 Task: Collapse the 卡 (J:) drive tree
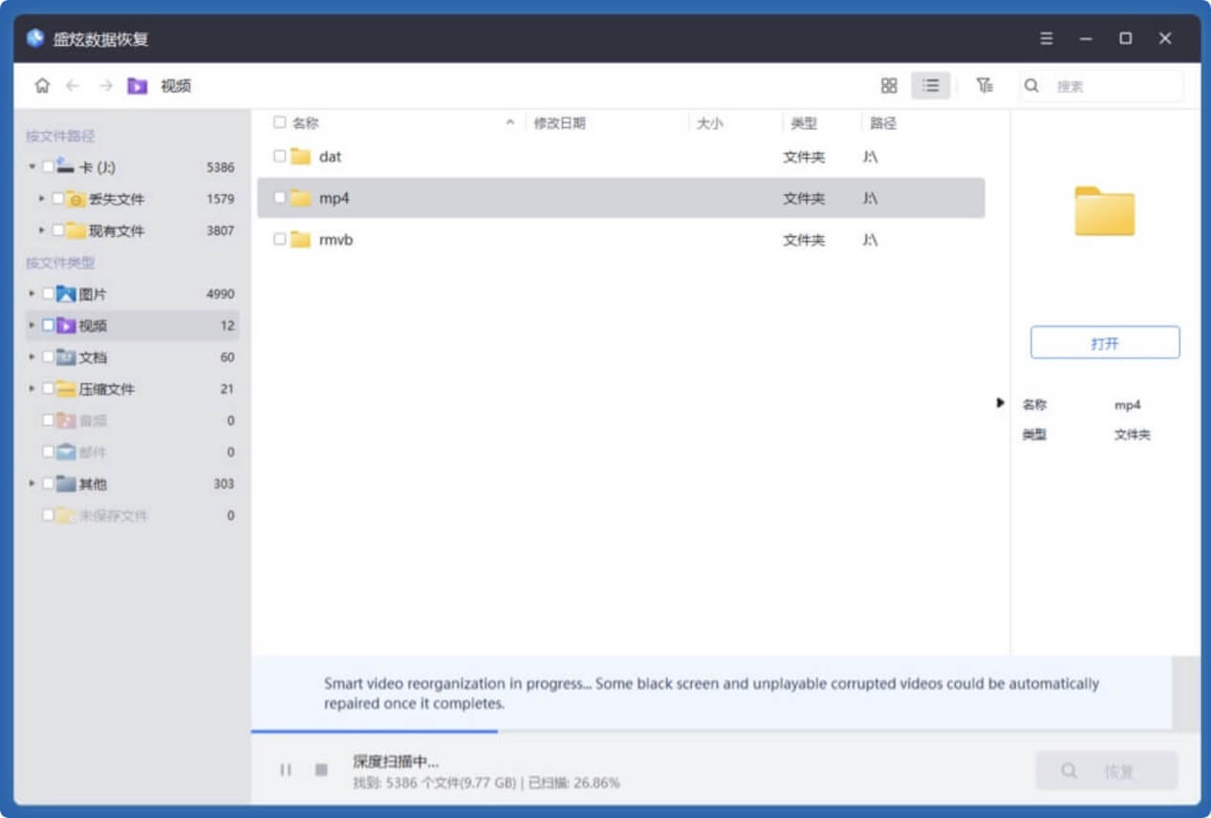(x=31, y=166)
